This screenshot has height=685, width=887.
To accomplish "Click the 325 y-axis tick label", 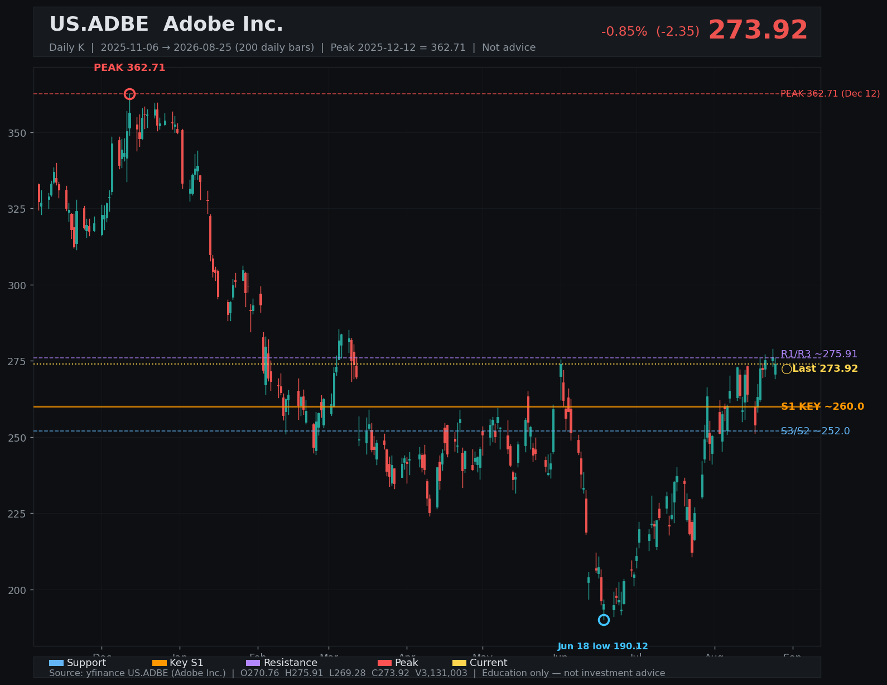I will coord(17,209).
